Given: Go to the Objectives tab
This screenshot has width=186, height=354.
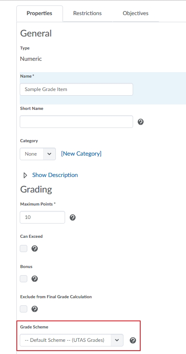Looking at the screenshot, I should click(136, 13).
